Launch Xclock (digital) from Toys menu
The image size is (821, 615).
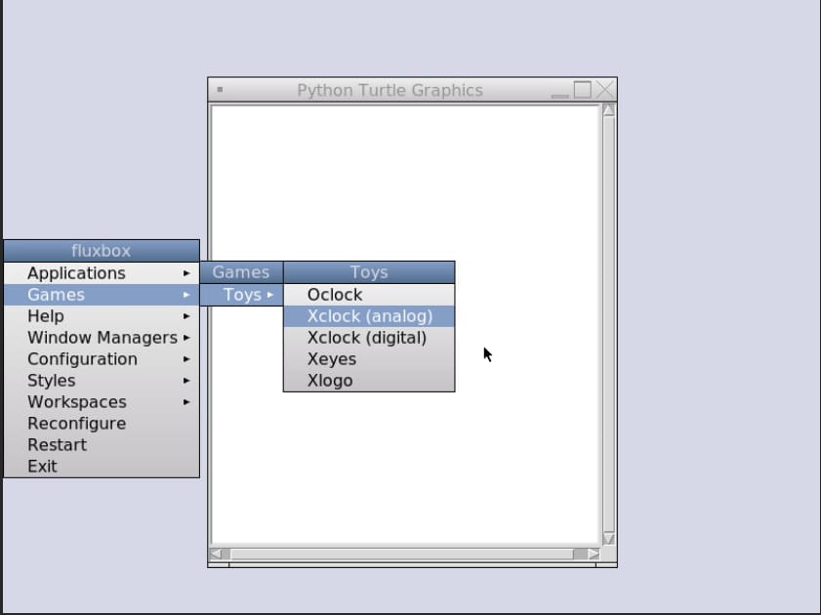click(x=369, y=338)
